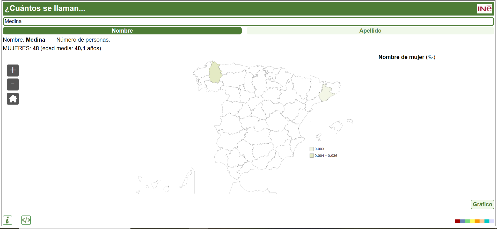This screenshot has width=497, height=229.
Task: Click the 0,004 - 0,036 legend box
Action: [312, 156]
